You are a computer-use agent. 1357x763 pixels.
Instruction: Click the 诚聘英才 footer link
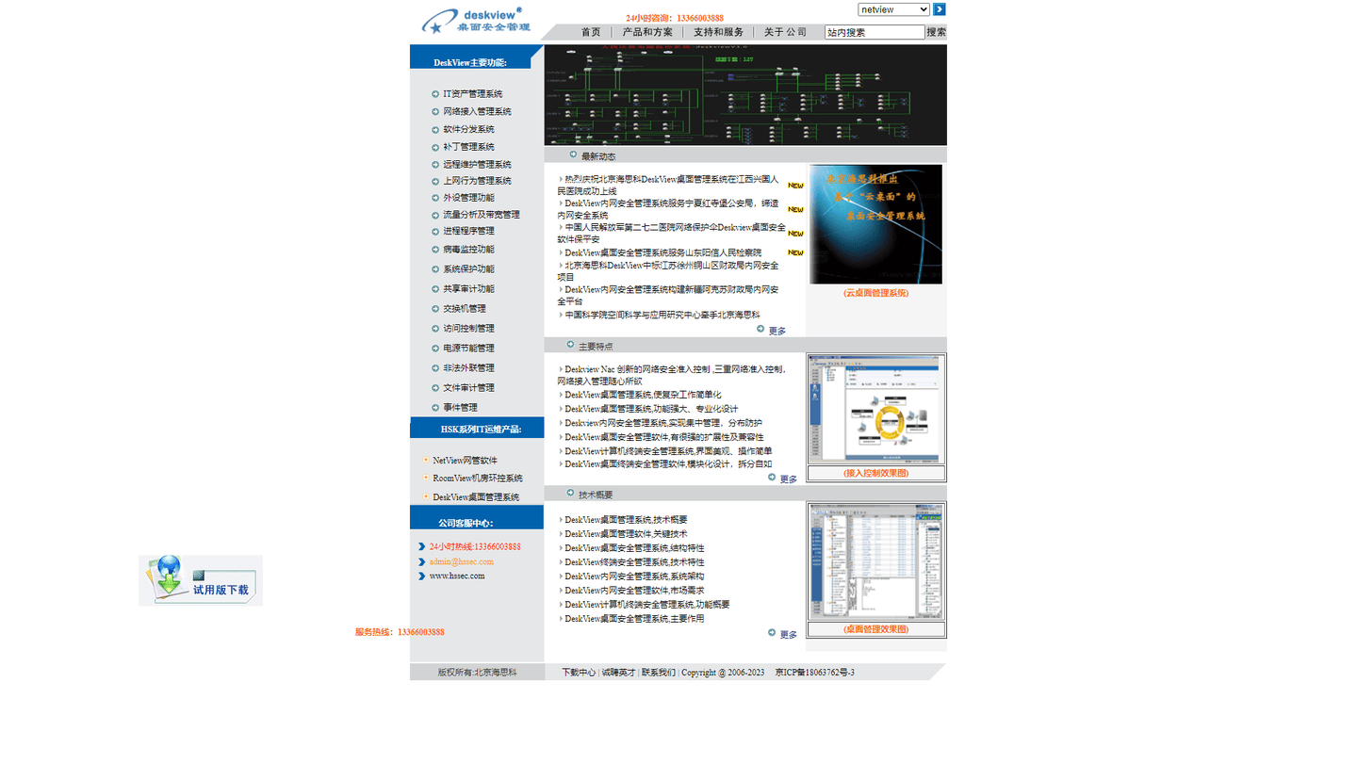619,673
